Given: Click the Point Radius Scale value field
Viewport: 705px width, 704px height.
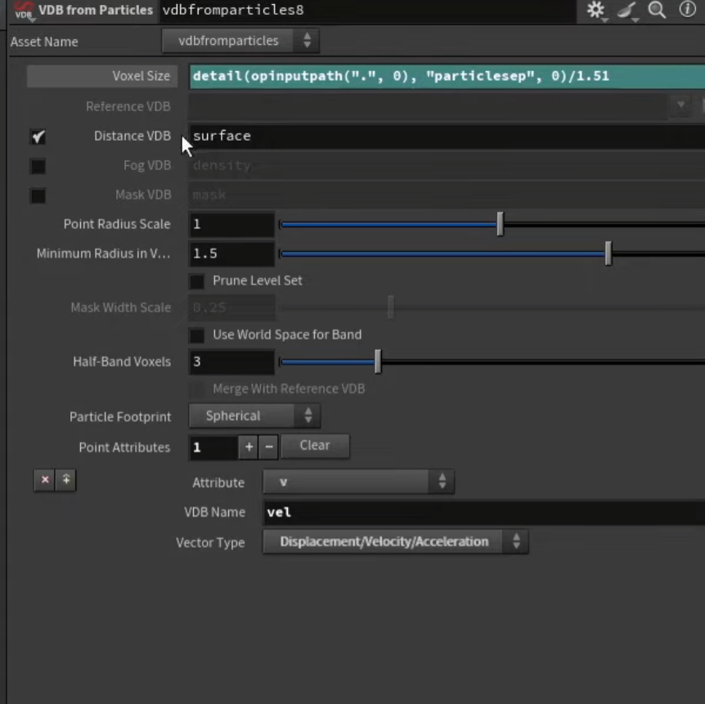Looking at the screenshot, I should (x=231, y=224).
